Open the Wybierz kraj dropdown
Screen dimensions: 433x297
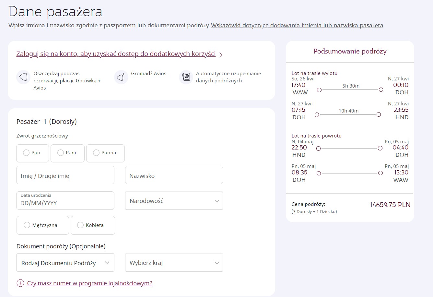[x=174, y=263]
